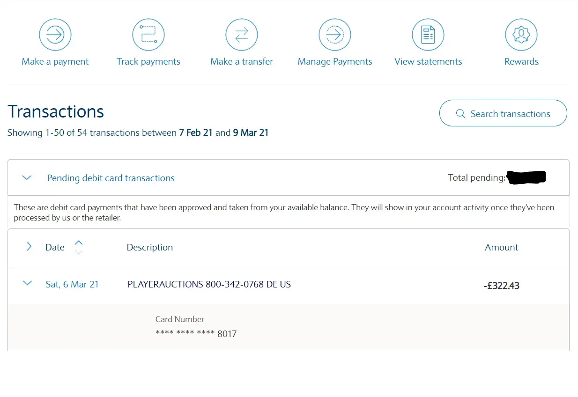Click the 'Pending debit card transactions' heading link

tap(111, 178)
